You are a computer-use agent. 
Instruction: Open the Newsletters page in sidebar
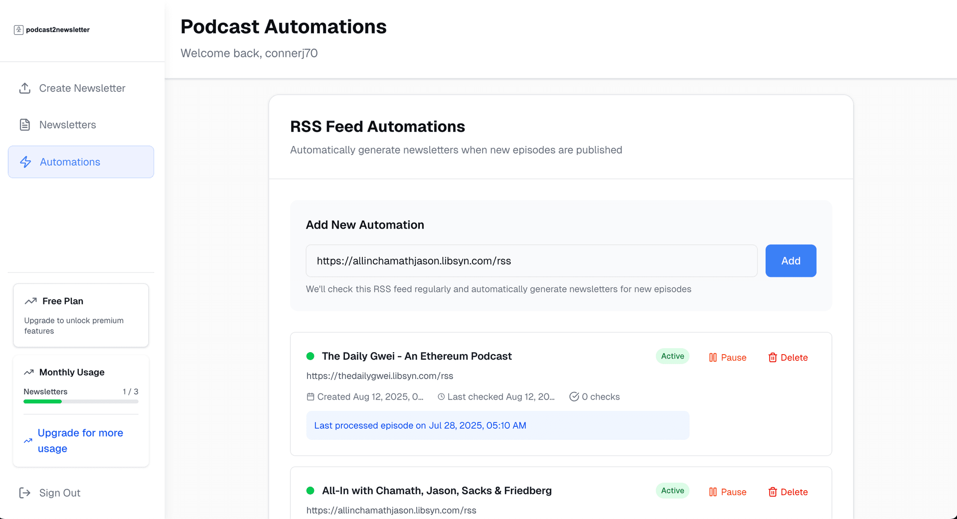click(67, 125)
